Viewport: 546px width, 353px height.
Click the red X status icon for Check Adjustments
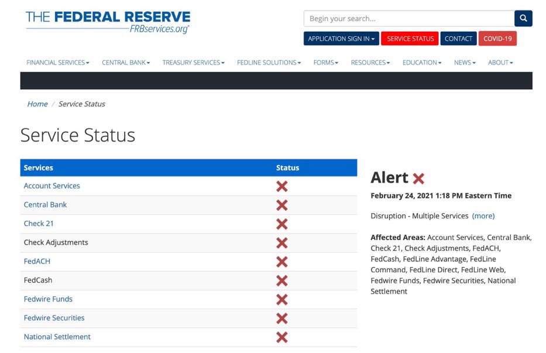[281, 243]
